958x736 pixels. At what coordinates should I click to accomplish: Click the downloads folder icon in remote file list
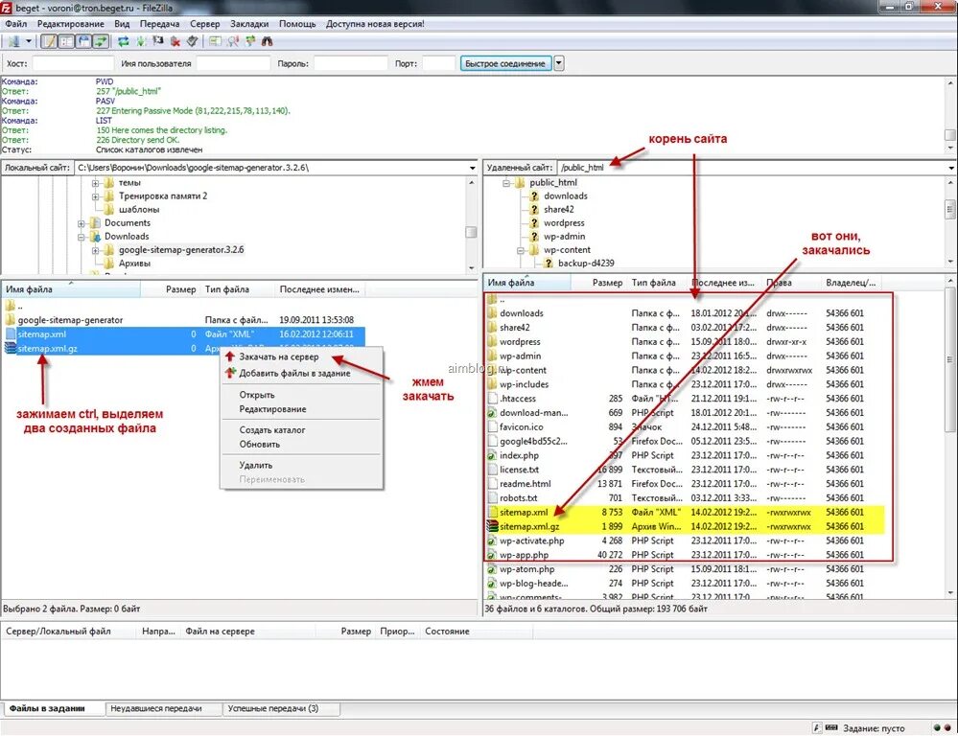[x=492, y=313]
